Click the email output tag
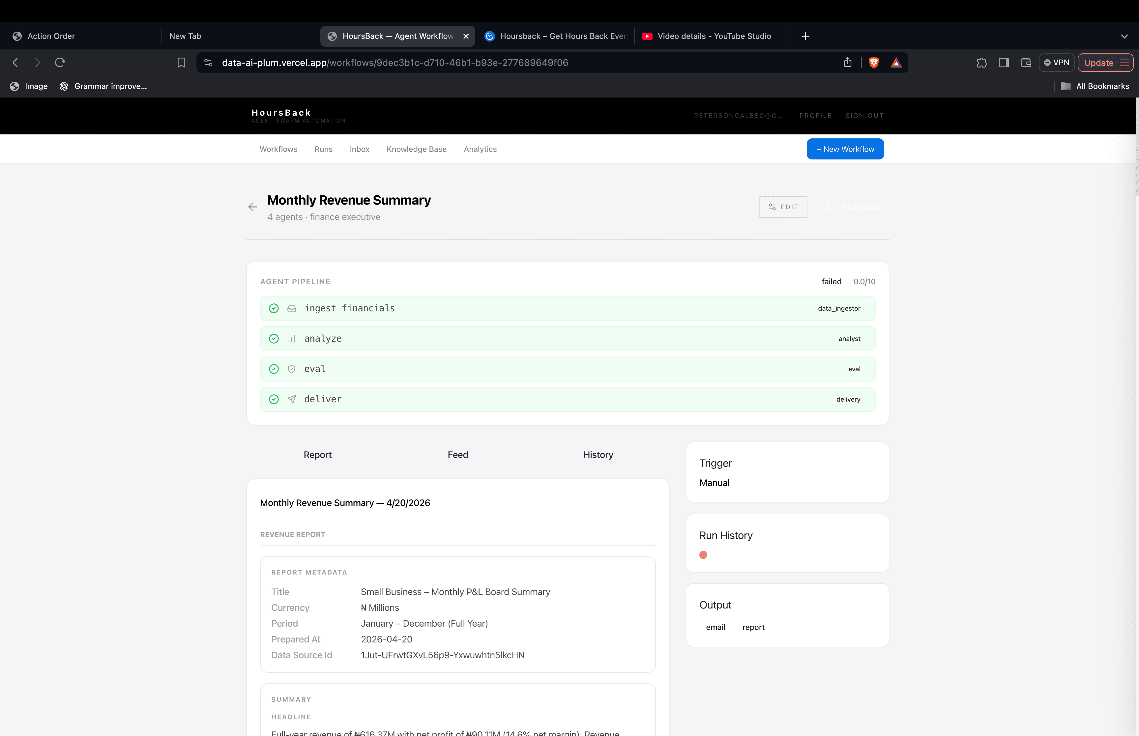1139x736 pixels. tap(716, 627)
